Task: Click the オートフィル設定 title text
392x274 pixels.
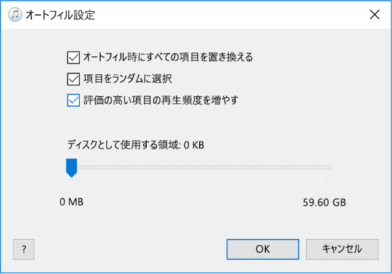Action: coord(60,15)
